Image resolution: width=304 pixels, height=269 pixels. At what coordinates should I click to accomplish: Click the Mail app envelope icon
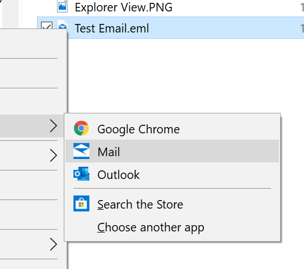(x=81, y=151)
